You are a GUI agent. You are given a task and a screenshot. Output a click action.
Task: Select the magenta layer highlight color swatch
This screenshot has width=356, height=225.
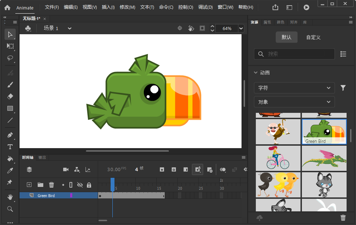point(71,195)
